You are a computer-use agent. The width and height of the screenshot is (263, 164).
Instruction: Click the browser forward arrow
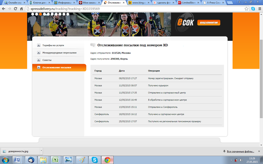pos(10,9)
